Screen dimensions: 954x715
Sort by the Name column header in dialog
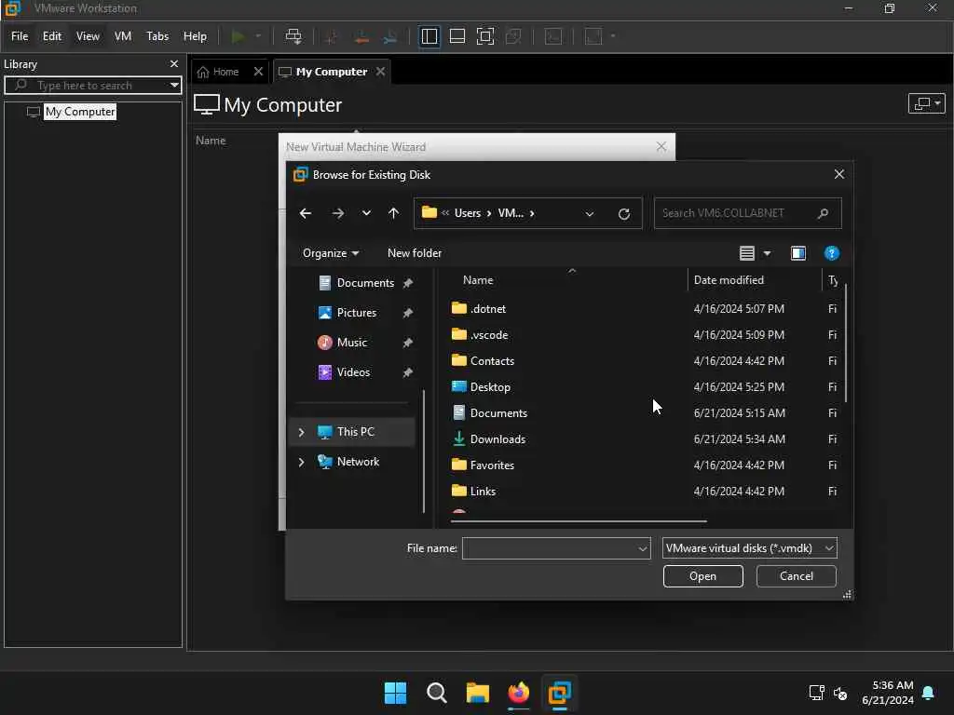pos(478,280)
